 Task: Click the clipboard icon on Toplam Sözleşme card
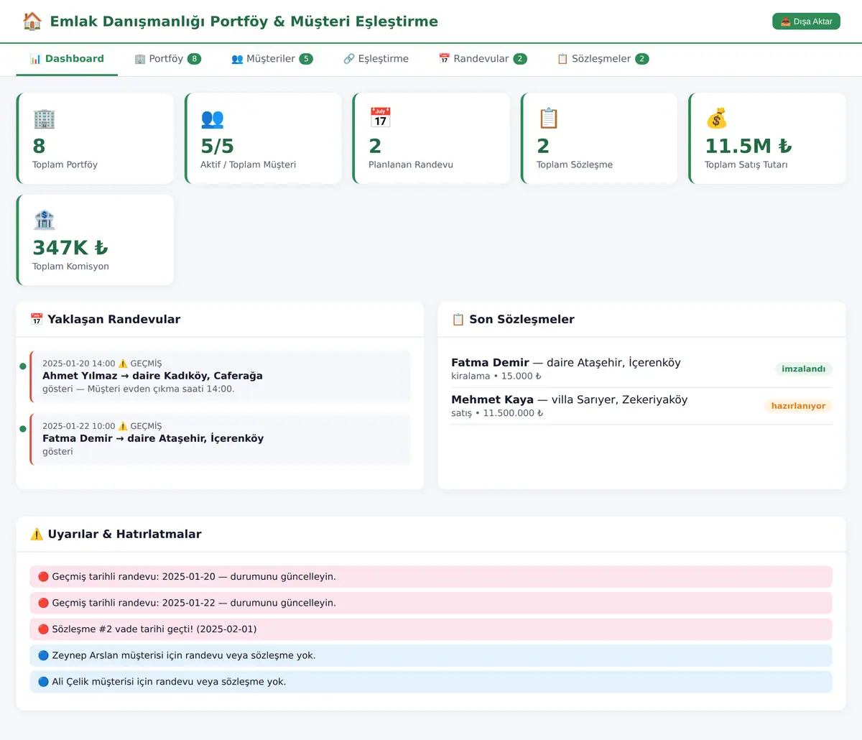pyautogui.click(x=548, y=119)
